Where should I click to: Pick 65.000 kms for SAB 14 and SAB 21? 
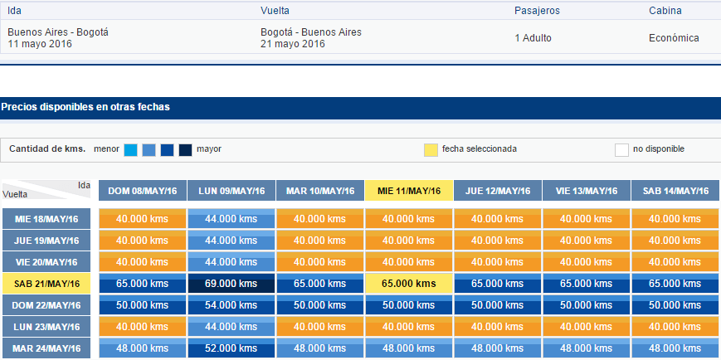coord(675,284)
